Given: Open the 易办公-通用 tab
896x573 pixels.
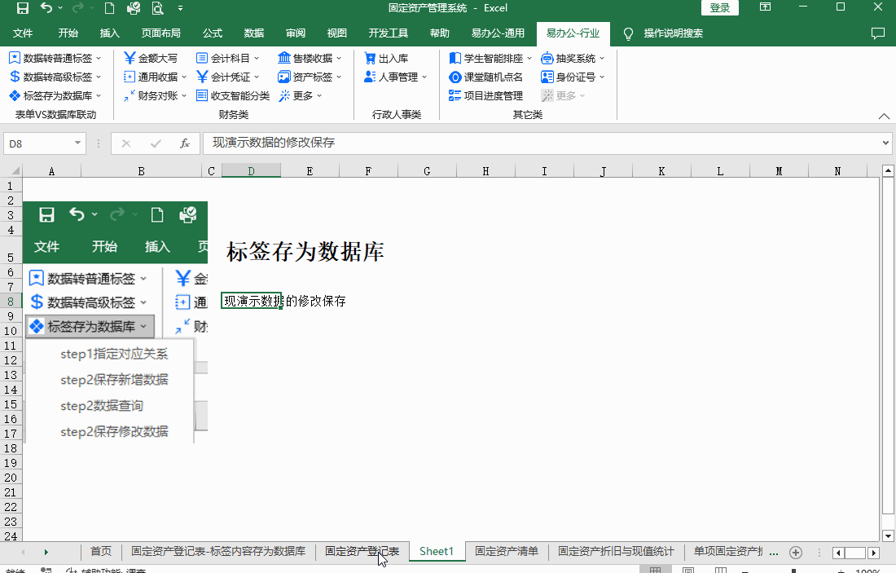Looking at the screenshot, I should click(498, 33).
